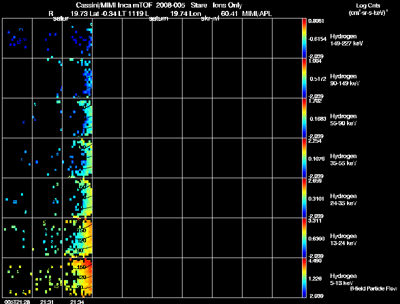Open the 5-13 keV image at 21:31
Image resolution: width=400 pixels, height=304 pixels.
coord(47,278)
